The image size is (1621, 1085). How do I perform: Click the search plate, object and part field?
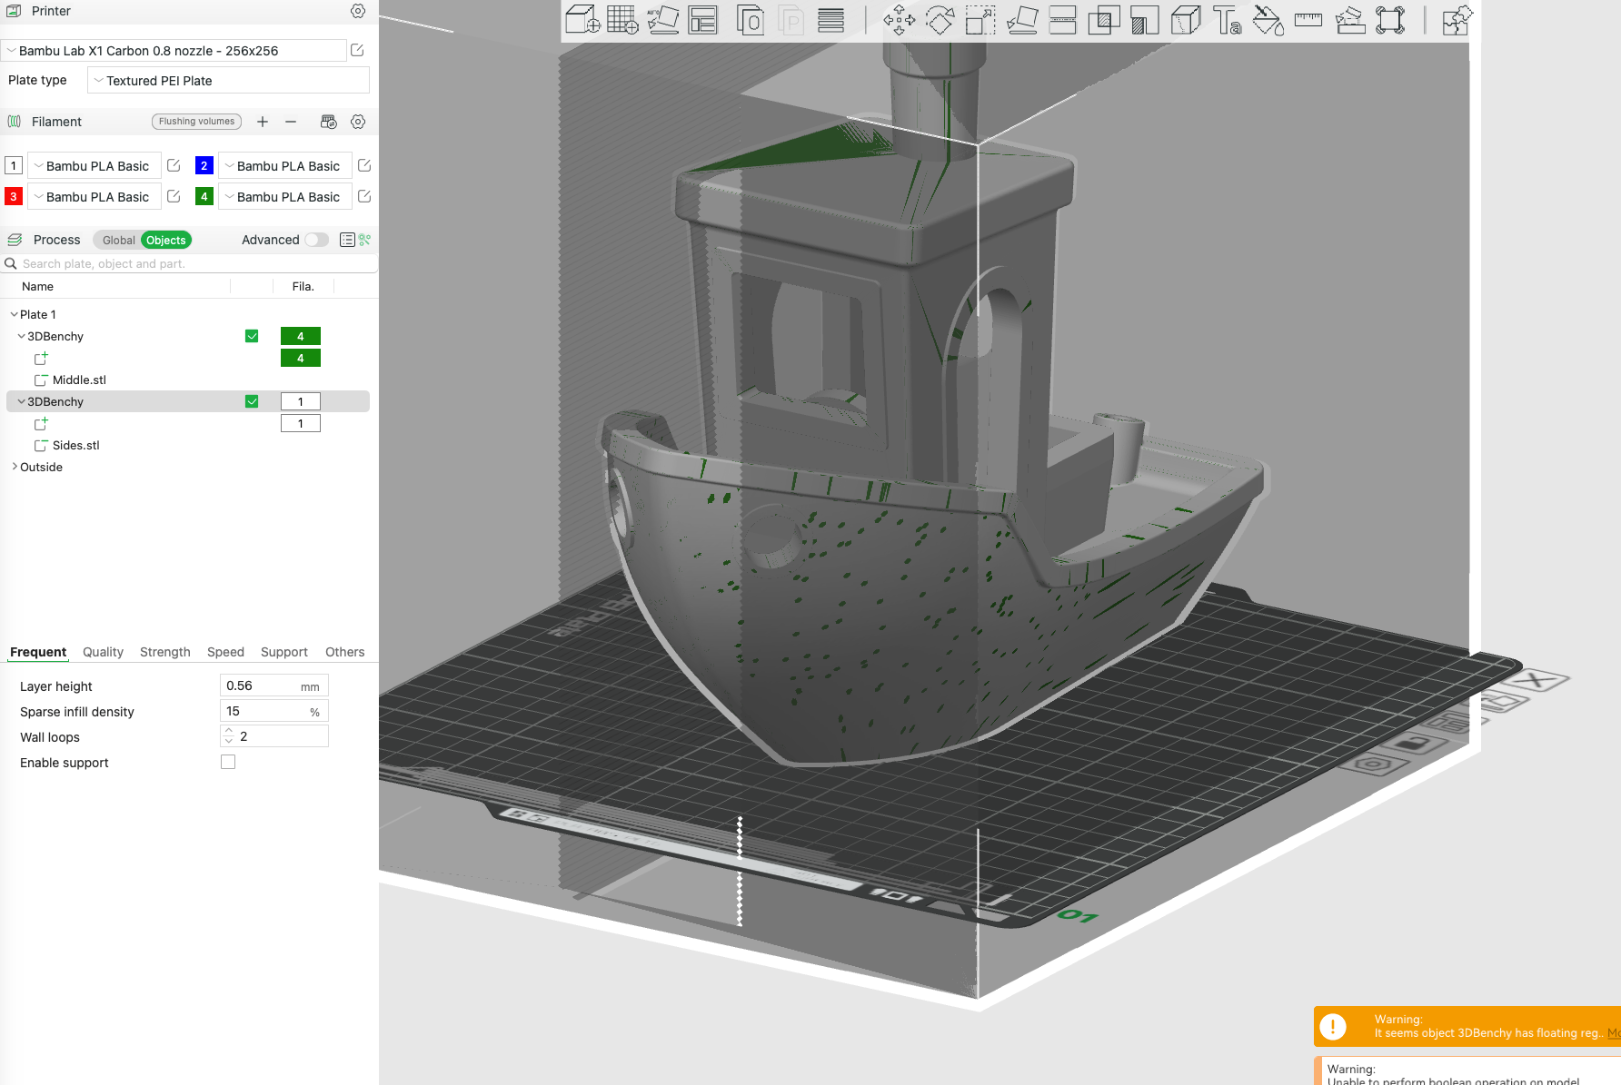[189, 263]
